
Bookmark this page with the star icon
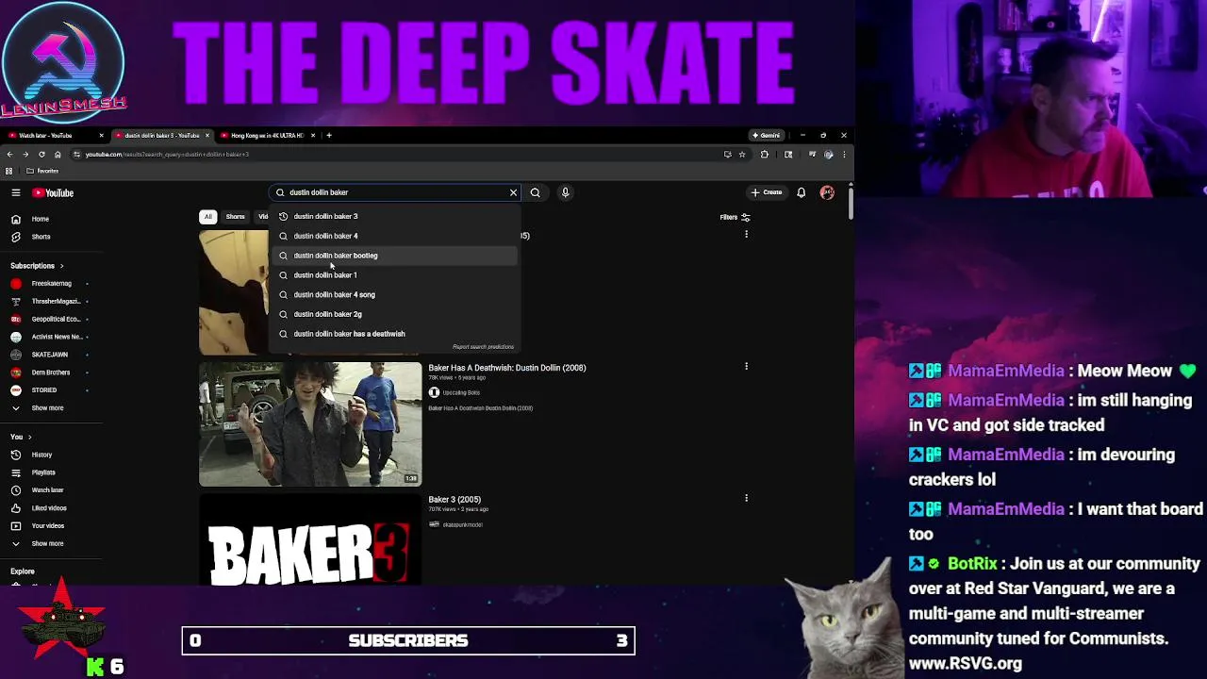coord(742,155)
